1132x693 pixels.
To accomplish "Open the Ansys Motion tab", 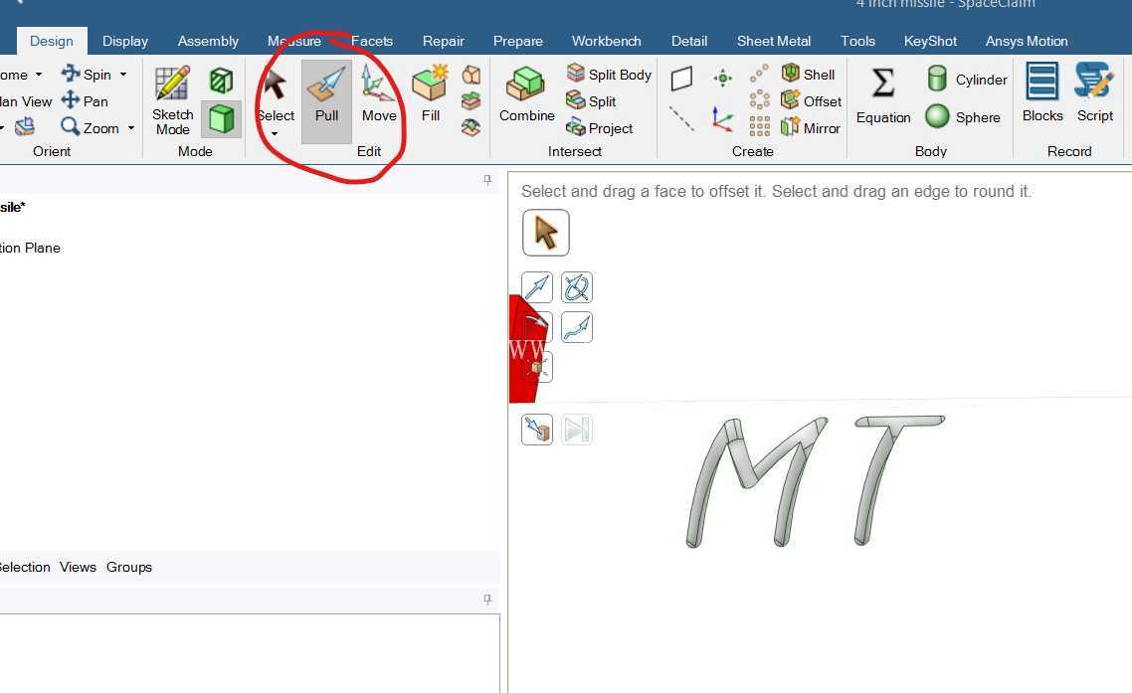I will coord(1027,41).
